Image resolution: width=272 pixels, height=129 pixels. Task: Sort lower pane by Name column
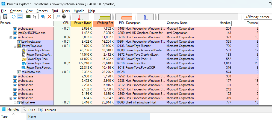pos(88,117)
